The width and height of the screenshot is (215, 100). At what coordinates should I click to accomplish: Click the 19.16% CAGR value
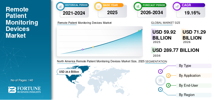(192, 13)
